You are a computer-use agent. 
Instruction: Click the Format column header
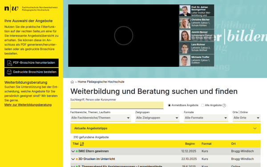pyautogui.click(x=206, y=144)
